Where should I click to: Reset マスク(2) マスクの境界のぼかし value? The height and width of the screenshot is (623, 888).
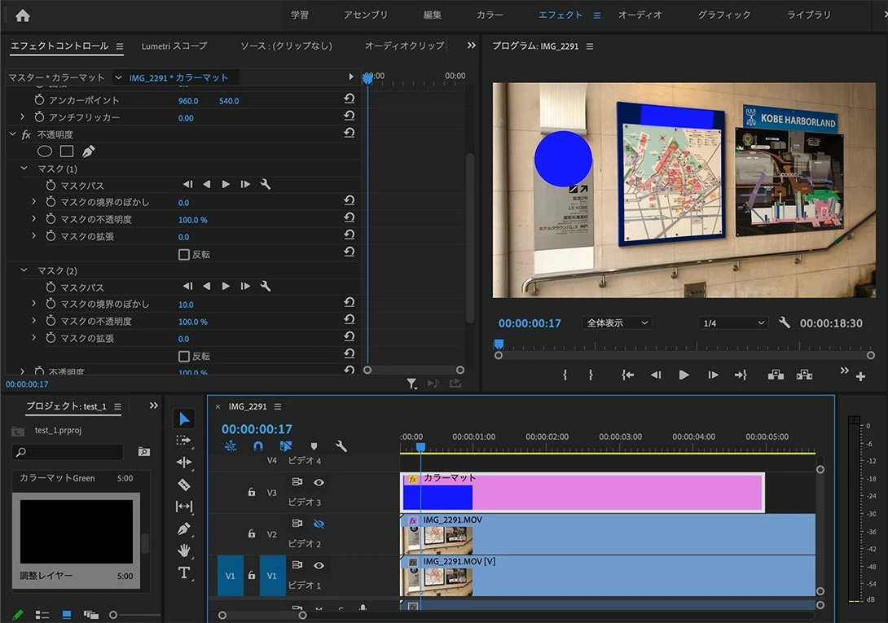tap(349, 302)
